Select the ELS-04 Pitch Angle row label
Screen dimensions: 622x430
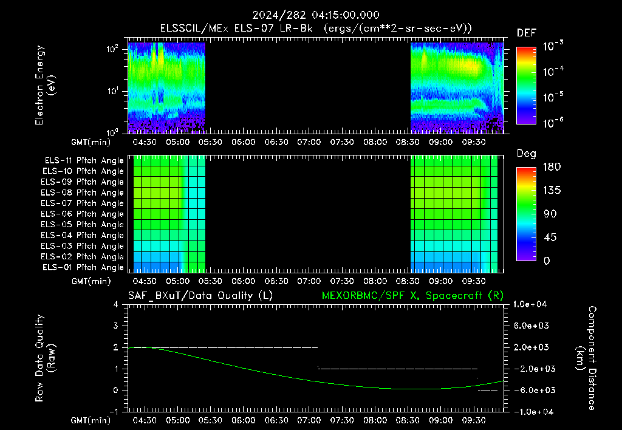pos(82,235)
